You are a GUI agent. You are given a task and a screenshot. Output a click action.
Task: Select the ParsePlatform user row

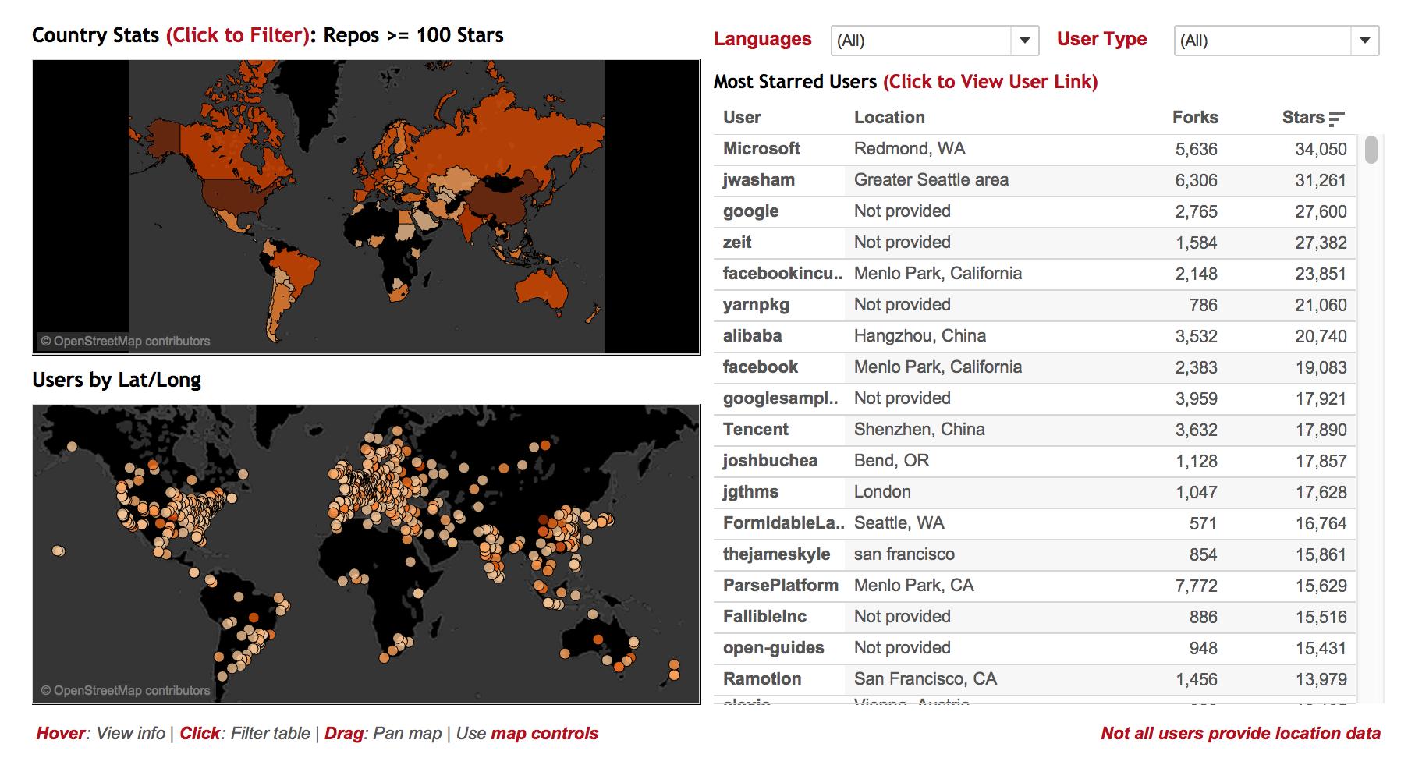tap(1034, 586)
